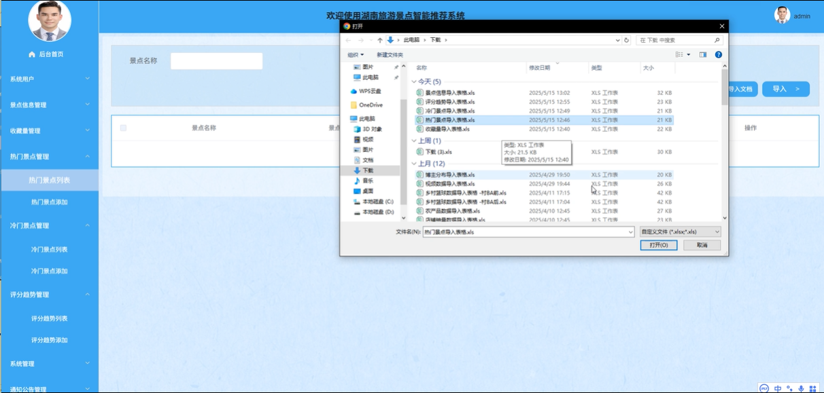Select the 3D 对象 folder
824x393 pixels.
[x=367, y=129]
